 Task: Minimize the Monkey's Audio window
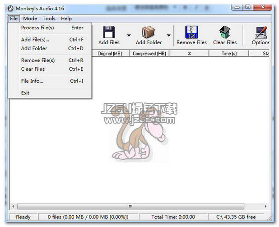click(237, 7)
